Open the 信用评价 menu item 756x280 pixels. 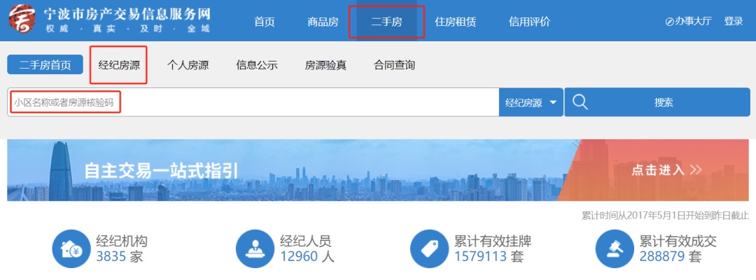tap(529, 22)
